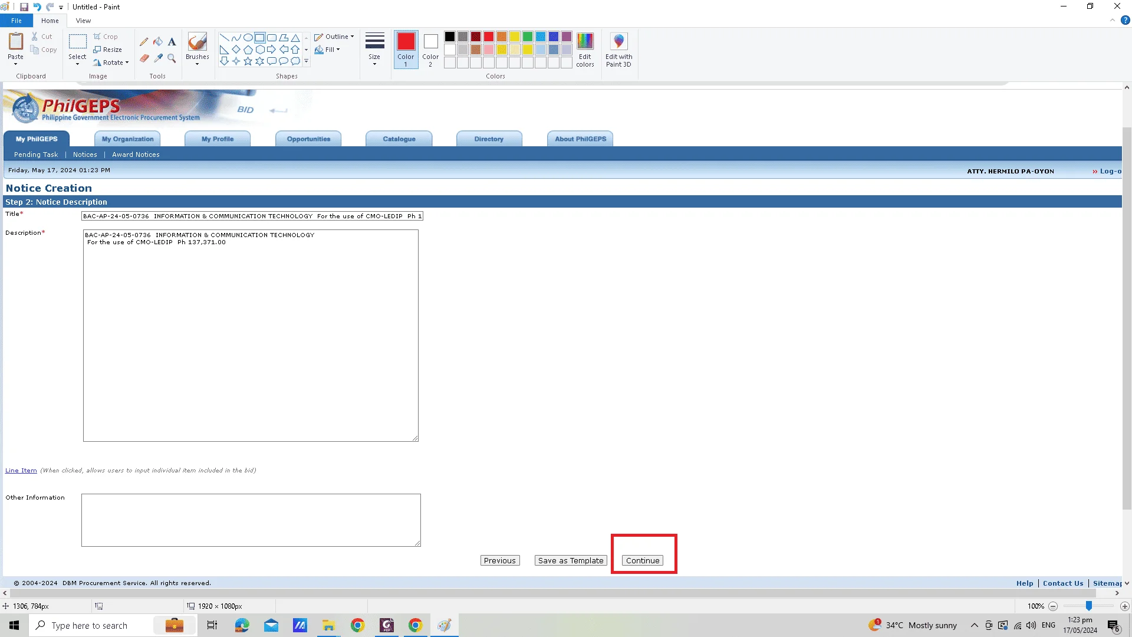
Task: Select the Color 1 box
Action: (406, 50)
